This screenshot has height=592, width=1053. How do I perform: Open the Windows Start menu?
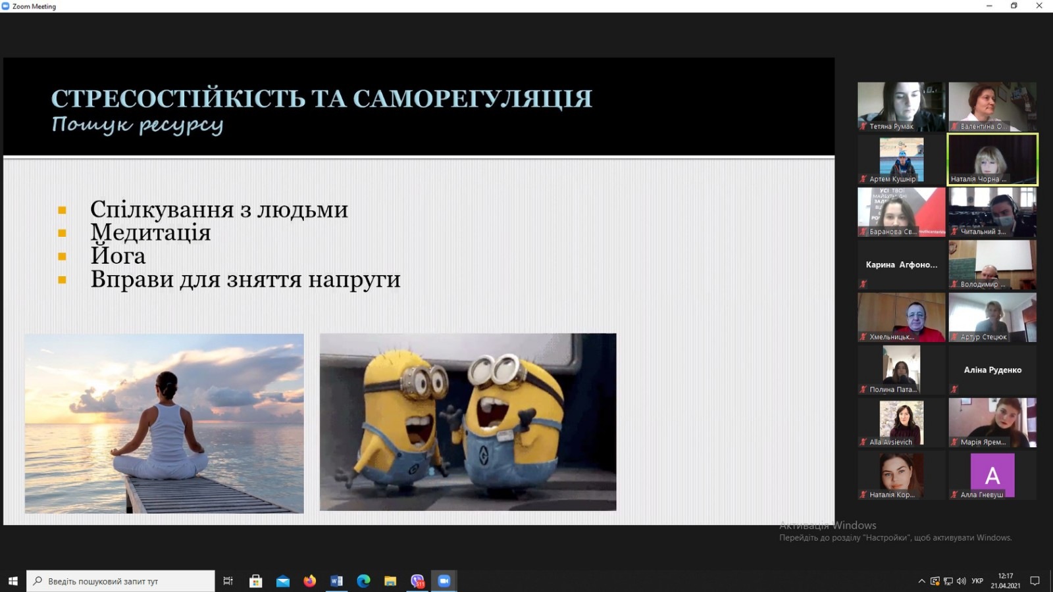click(x=13, y=581)
